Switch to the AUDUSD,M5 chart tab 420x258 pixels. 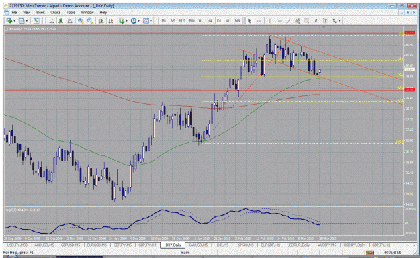[44, 245]
